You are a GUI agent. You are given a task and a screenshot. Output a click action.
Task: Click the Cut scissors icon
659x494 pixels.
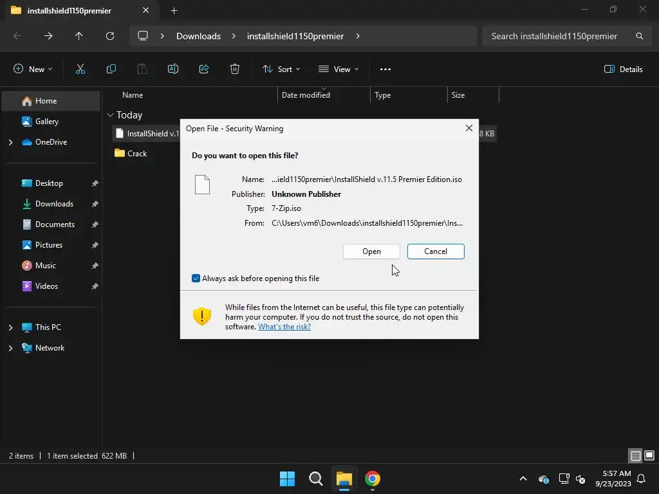click(80, 69)
